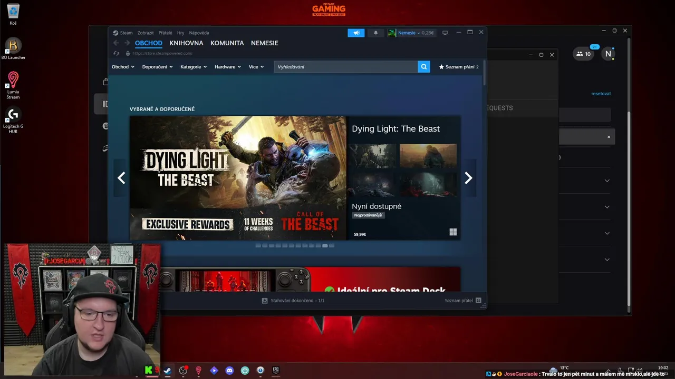The height and width of the screenshot is (379, 675).
Task: Click the blue store search button
Action: point(424,67)
